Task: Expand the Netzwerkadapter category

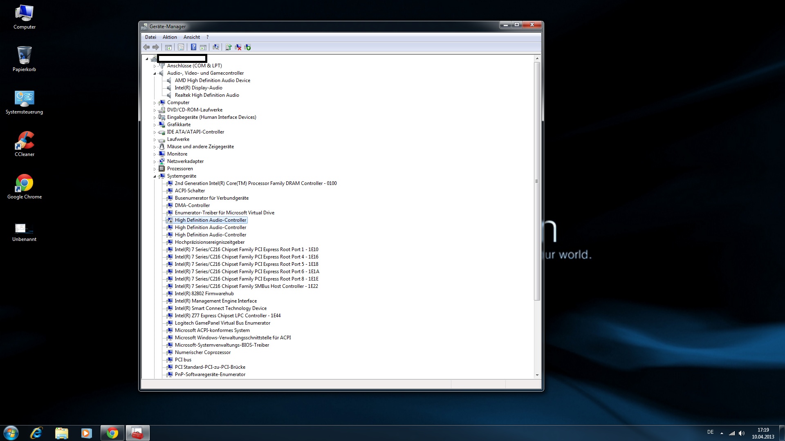Action: point(155,162)
